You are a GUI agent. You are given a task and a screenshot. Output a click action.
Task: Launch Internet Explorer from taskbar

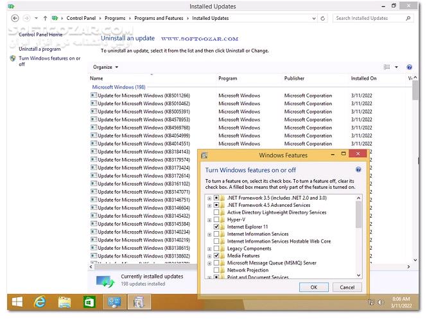click(x=40, y=302)
